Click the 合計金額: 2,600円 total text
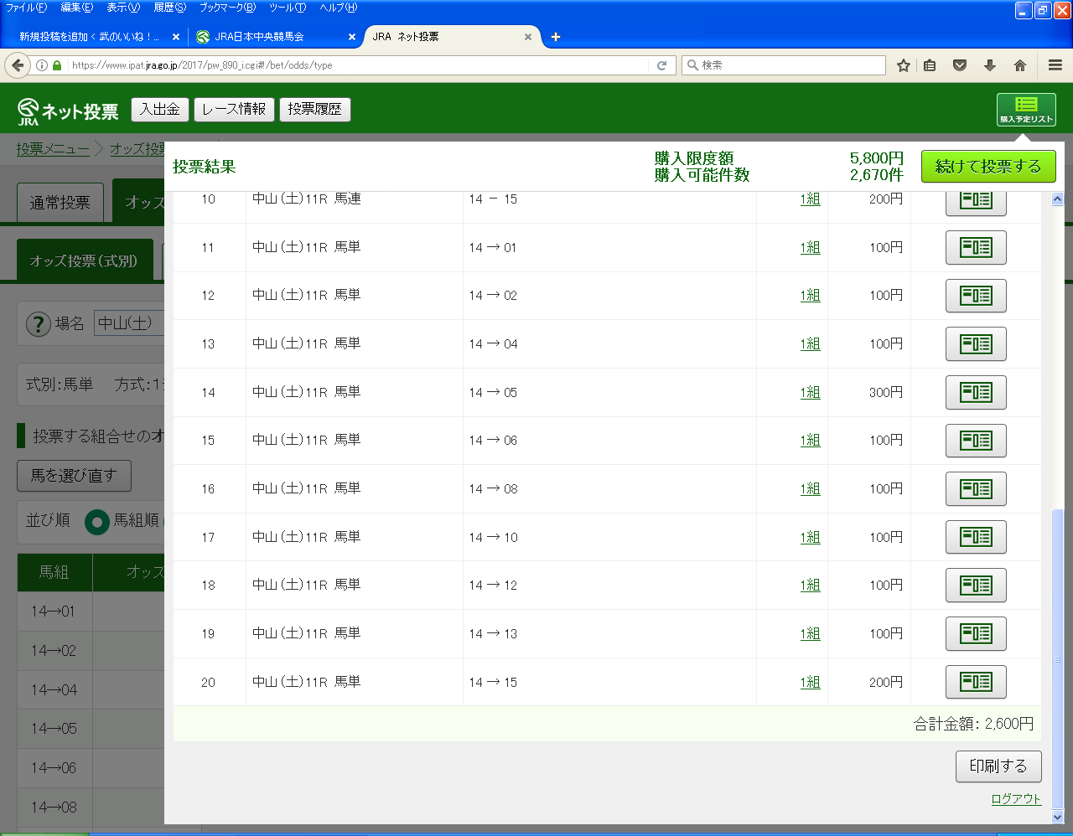1073x836 pixels. 973,724
